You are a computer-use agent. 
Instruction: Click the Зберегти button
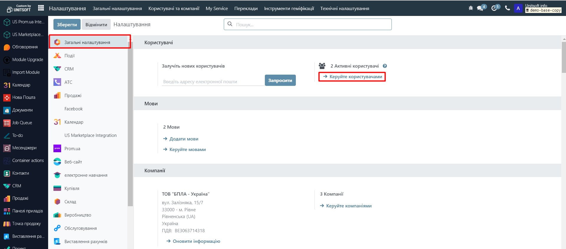pos(67,24)
